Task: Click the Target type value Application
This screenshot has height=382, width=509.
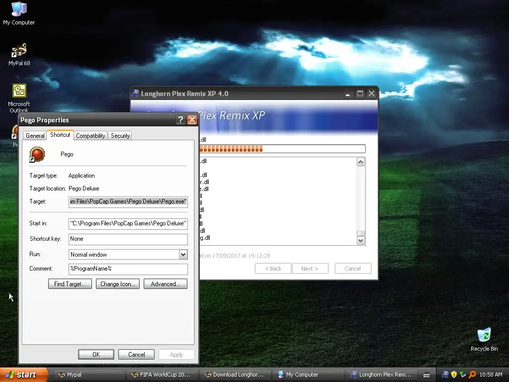Action: point(82,176)
